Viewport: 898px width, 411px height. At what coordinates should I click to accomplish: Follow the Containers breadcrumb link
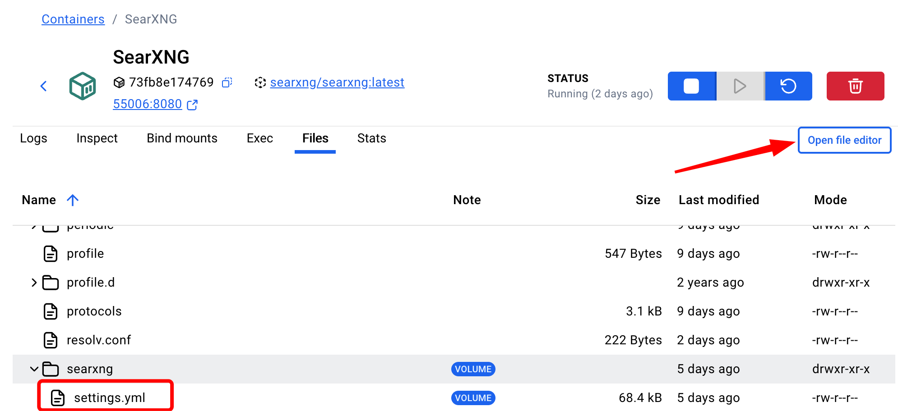pyautogui.click(x=73, y=19)
